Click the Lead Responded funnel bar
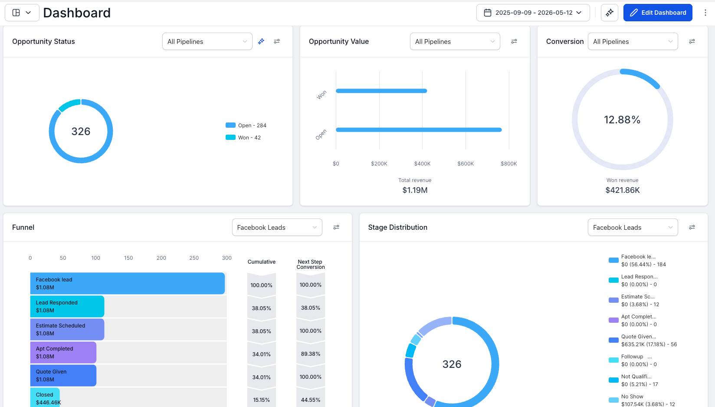Image resolution: width=715 pixels, height=407 pixels. [67, 306]
